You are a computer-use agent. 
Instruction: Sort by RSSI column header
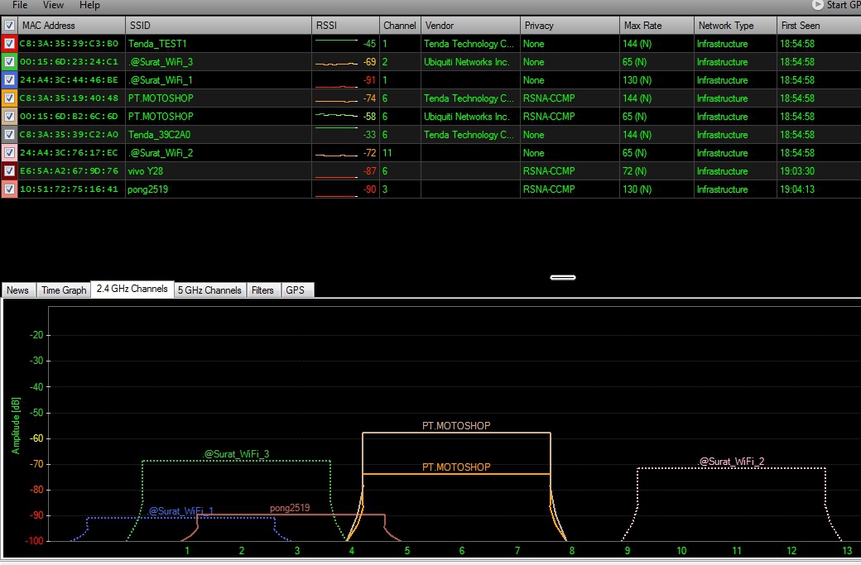point(345,26)
